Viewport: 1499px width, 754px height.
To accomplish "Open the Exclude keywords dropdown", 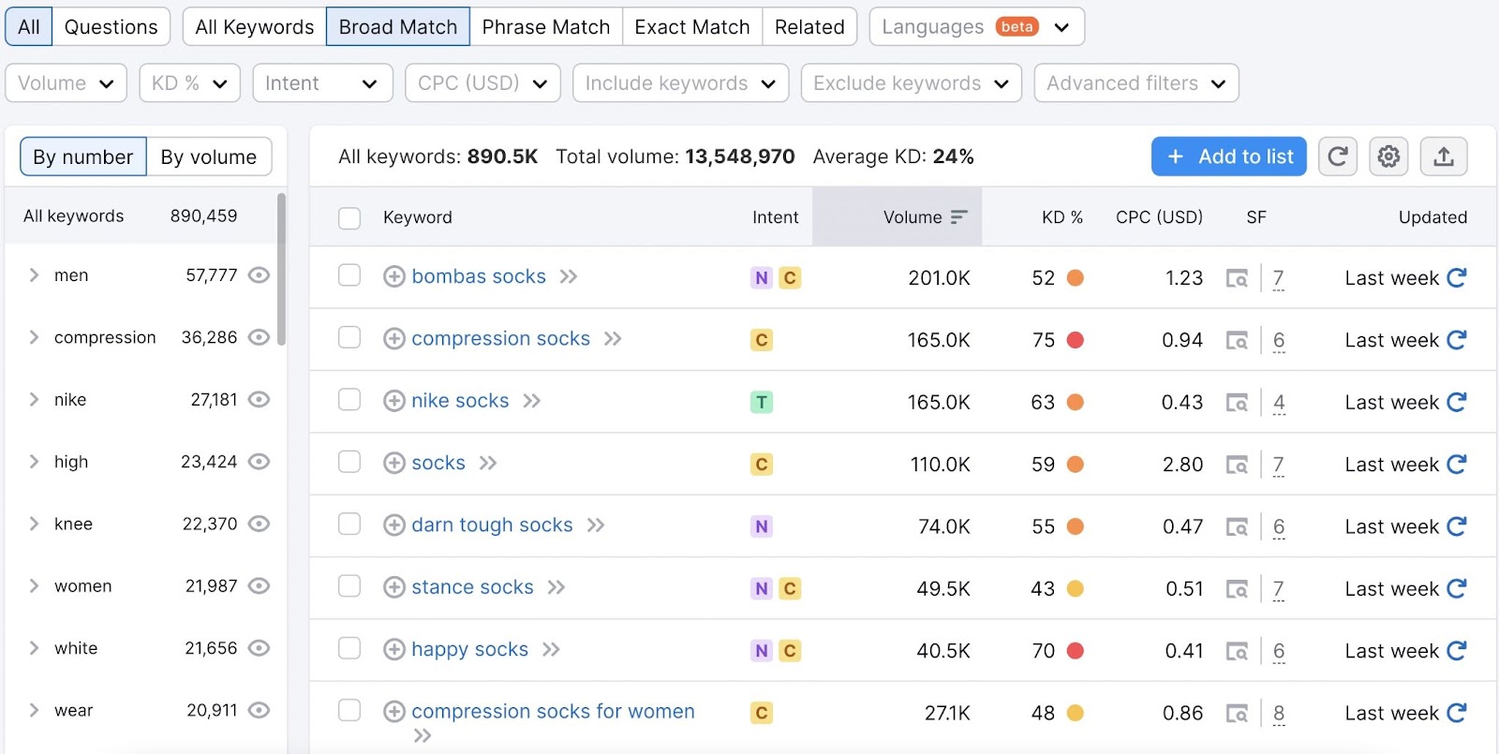I will 911,83.
